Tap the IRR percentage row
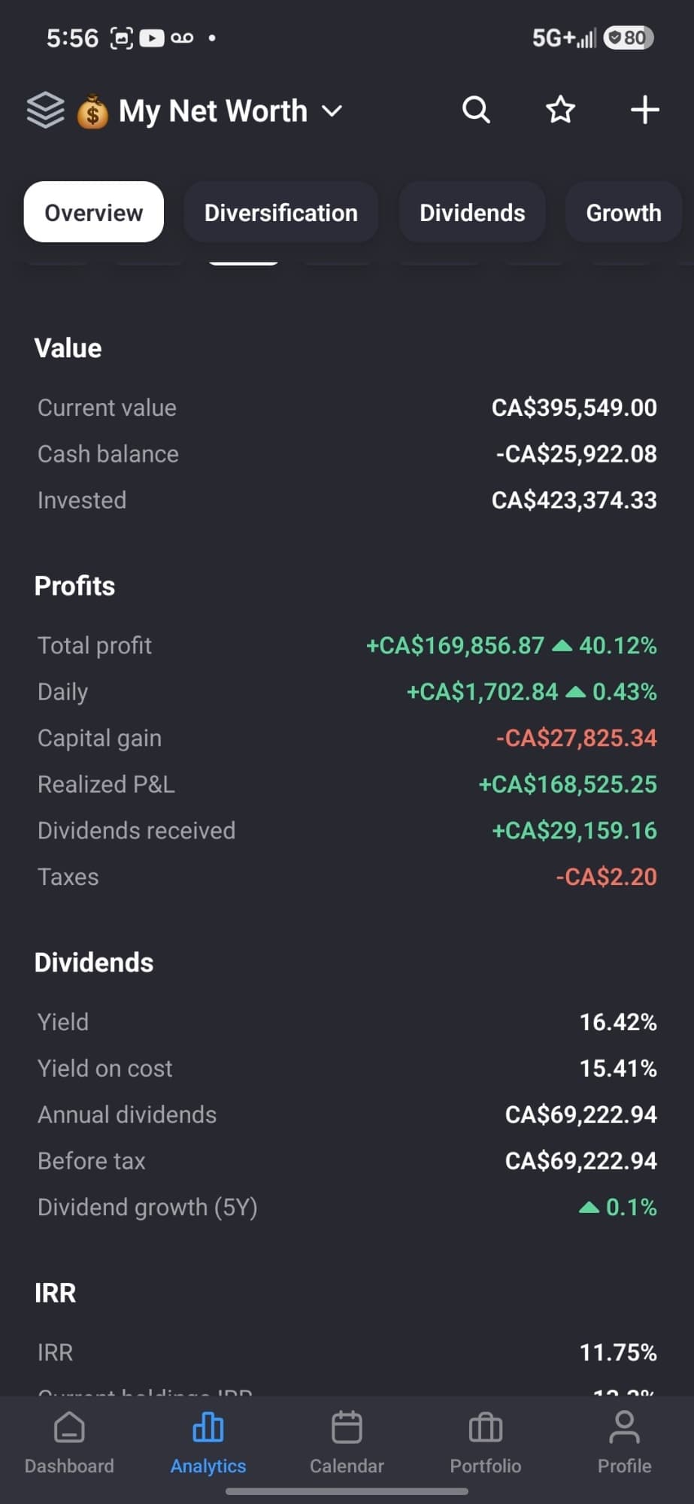694x1504 pixels. coord(347,1352)
